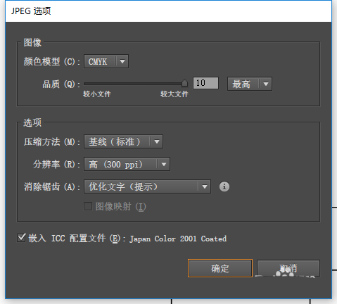Screen dimensions: 337x304
Task: Click the arrow icon of the 高 (300 ppi) dropdown
Action: [164, 164]
